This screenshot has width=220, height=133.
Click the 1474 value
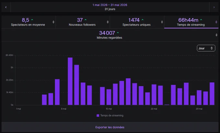[x=134, y=20]
